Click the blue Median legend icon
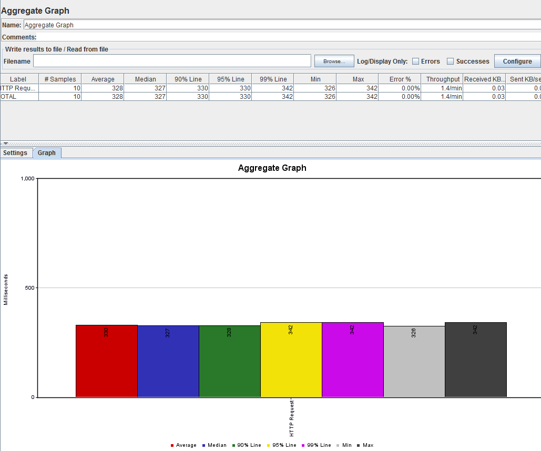The image size is (541, 451). coord(203,446)
